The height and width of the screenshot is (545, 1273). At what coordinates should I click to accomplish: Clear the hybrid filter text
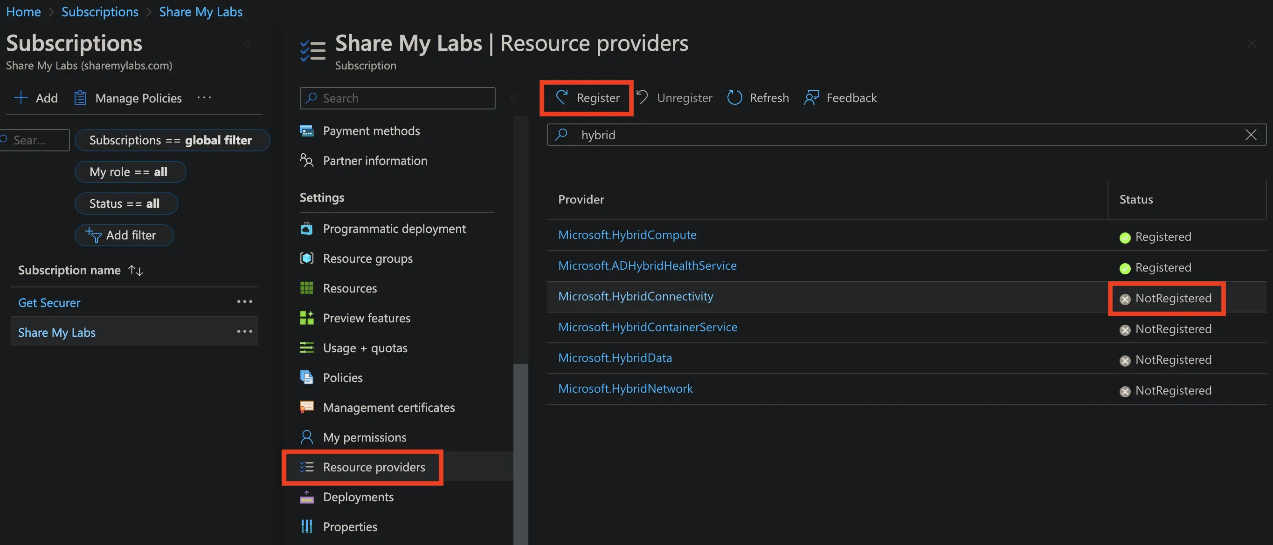pyautogui.click(x=1250, y=135)
